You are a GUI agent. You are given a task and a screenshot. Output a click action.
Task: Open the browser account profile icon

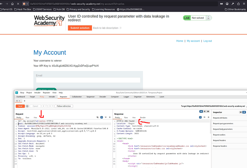[x=227, y=4]
